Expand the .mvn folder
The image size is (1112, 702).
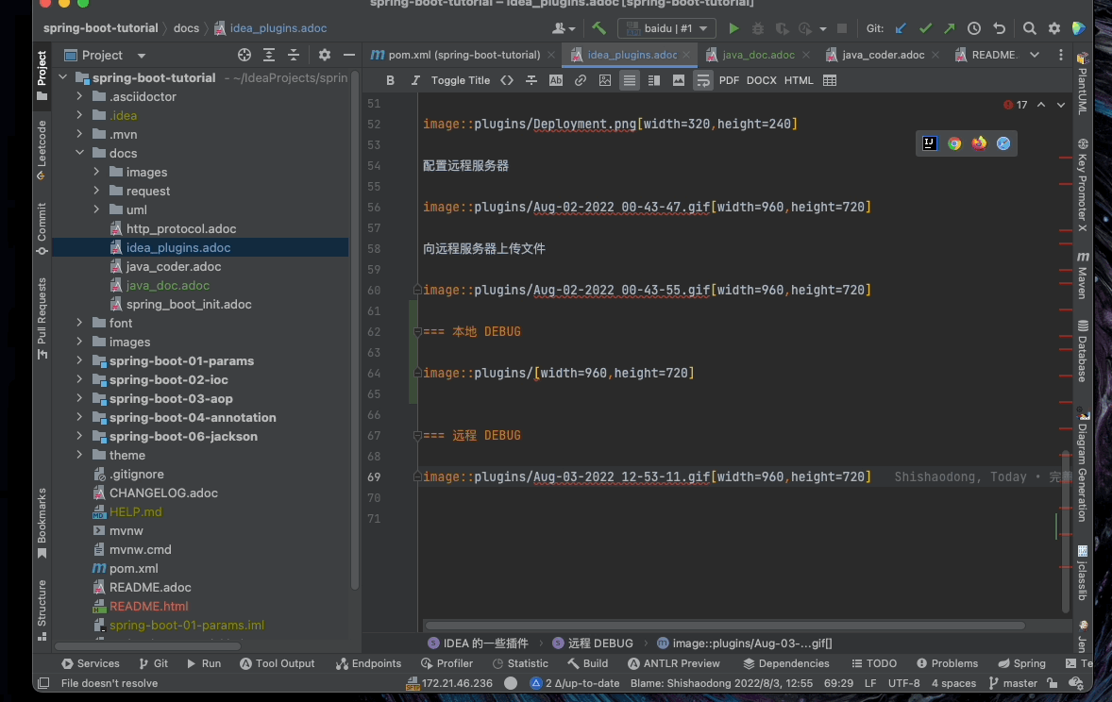coord(81,134)
